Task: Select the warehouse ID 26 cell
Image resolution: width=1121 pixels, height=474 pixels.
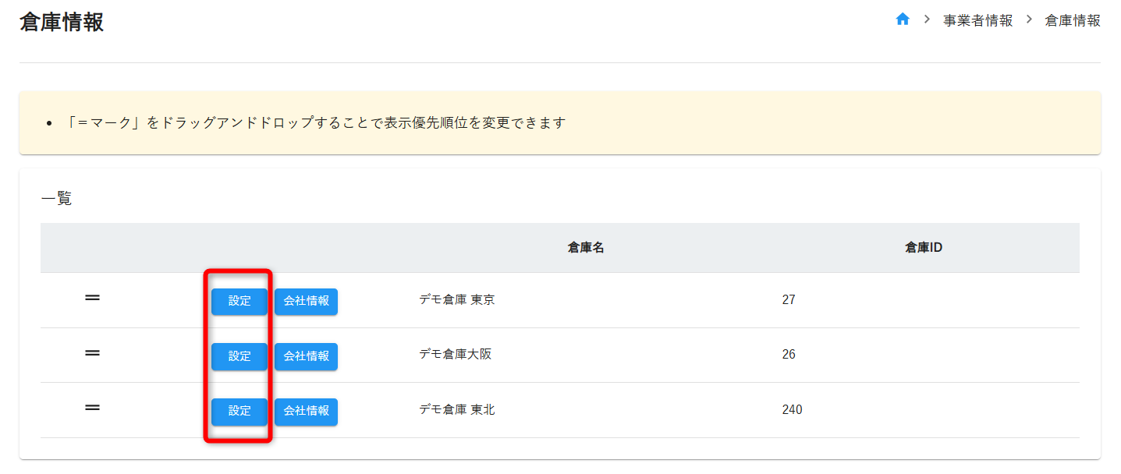Action: [788, 355]
